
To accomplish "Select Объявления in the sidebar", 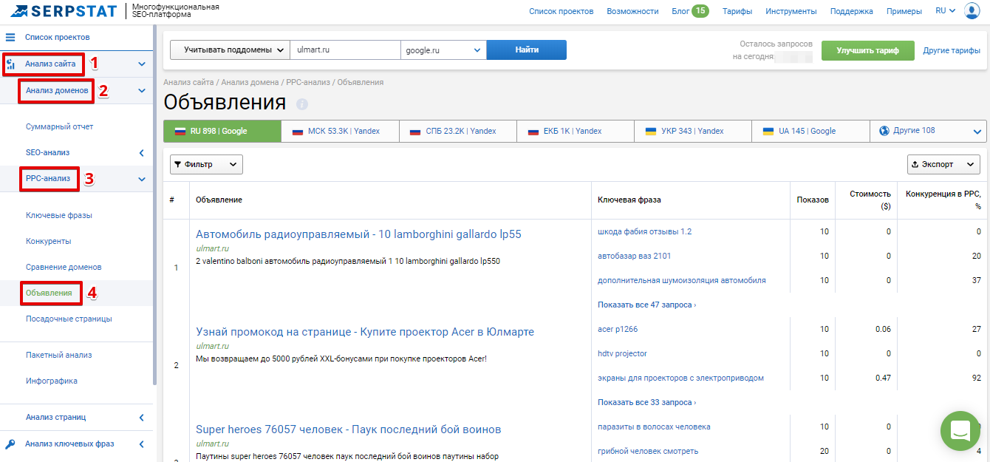I will [49, 293].
